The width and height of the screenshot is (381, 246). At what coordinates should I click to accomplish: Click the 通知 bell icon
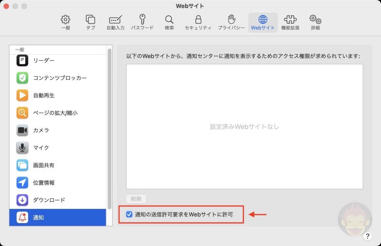click(22, 217)
